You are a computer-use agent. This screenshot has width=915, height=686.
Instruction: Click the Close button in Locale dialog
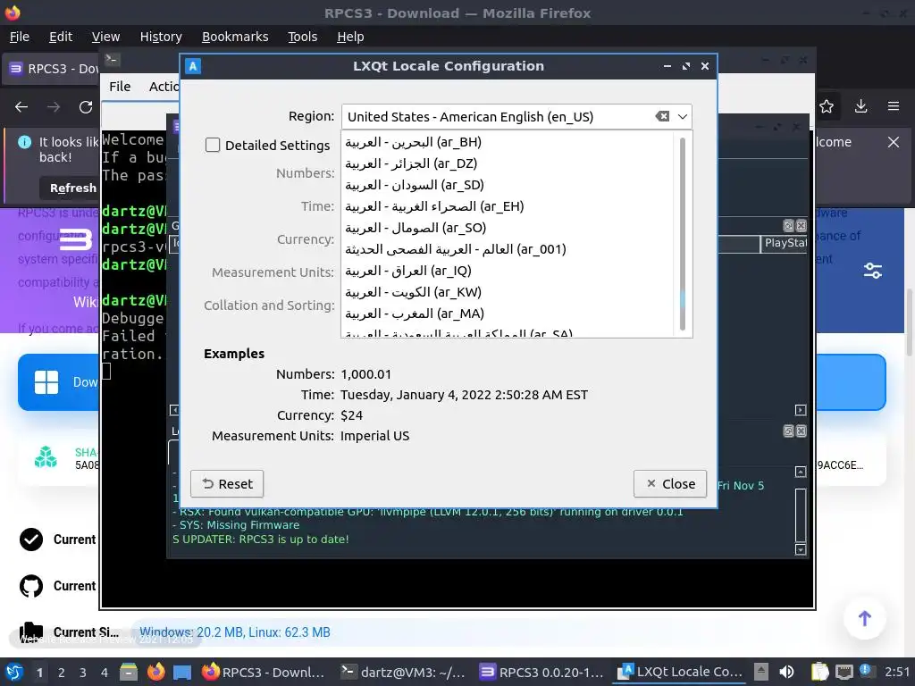coord(670,483)
